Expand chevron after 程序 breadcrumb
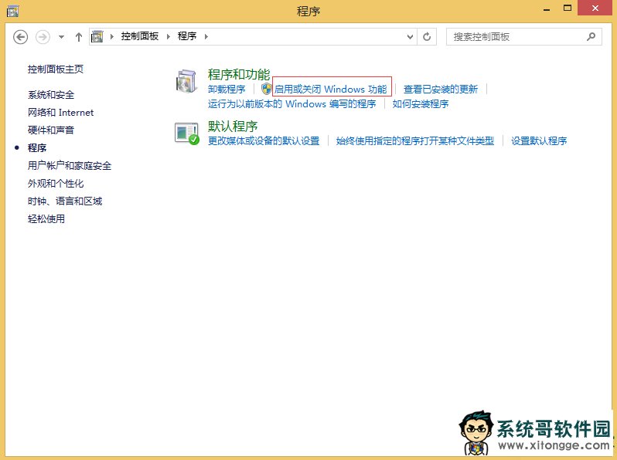The width and height of the screenshot is (617, 460). [206, 36]
